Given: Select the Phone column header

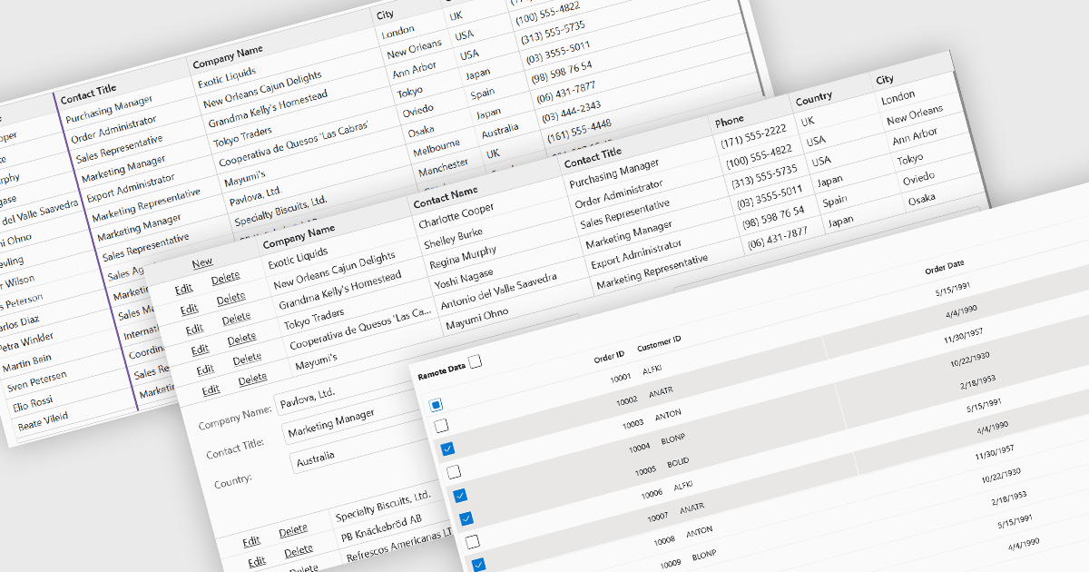Looking at the screenshot, I should coord(730,121).
